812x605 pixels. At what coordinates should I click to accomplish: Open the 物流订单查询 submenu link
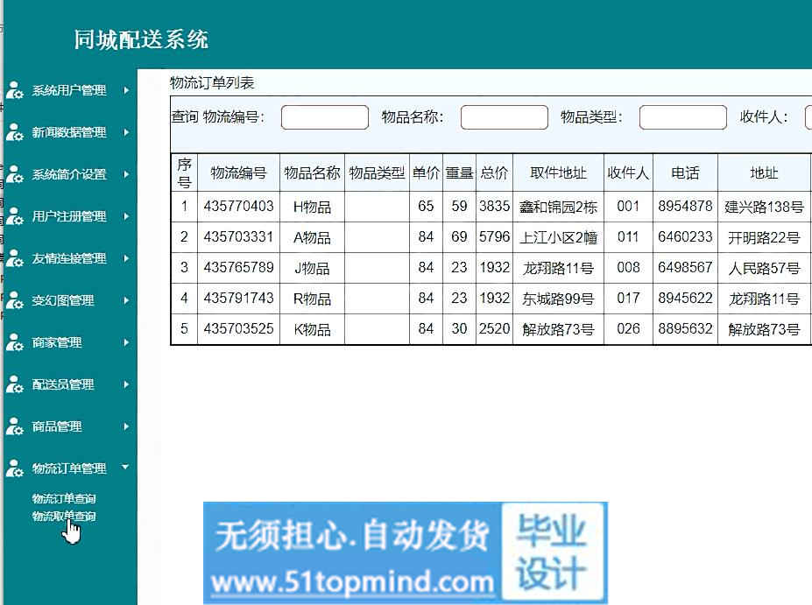[x=64, y=499]
